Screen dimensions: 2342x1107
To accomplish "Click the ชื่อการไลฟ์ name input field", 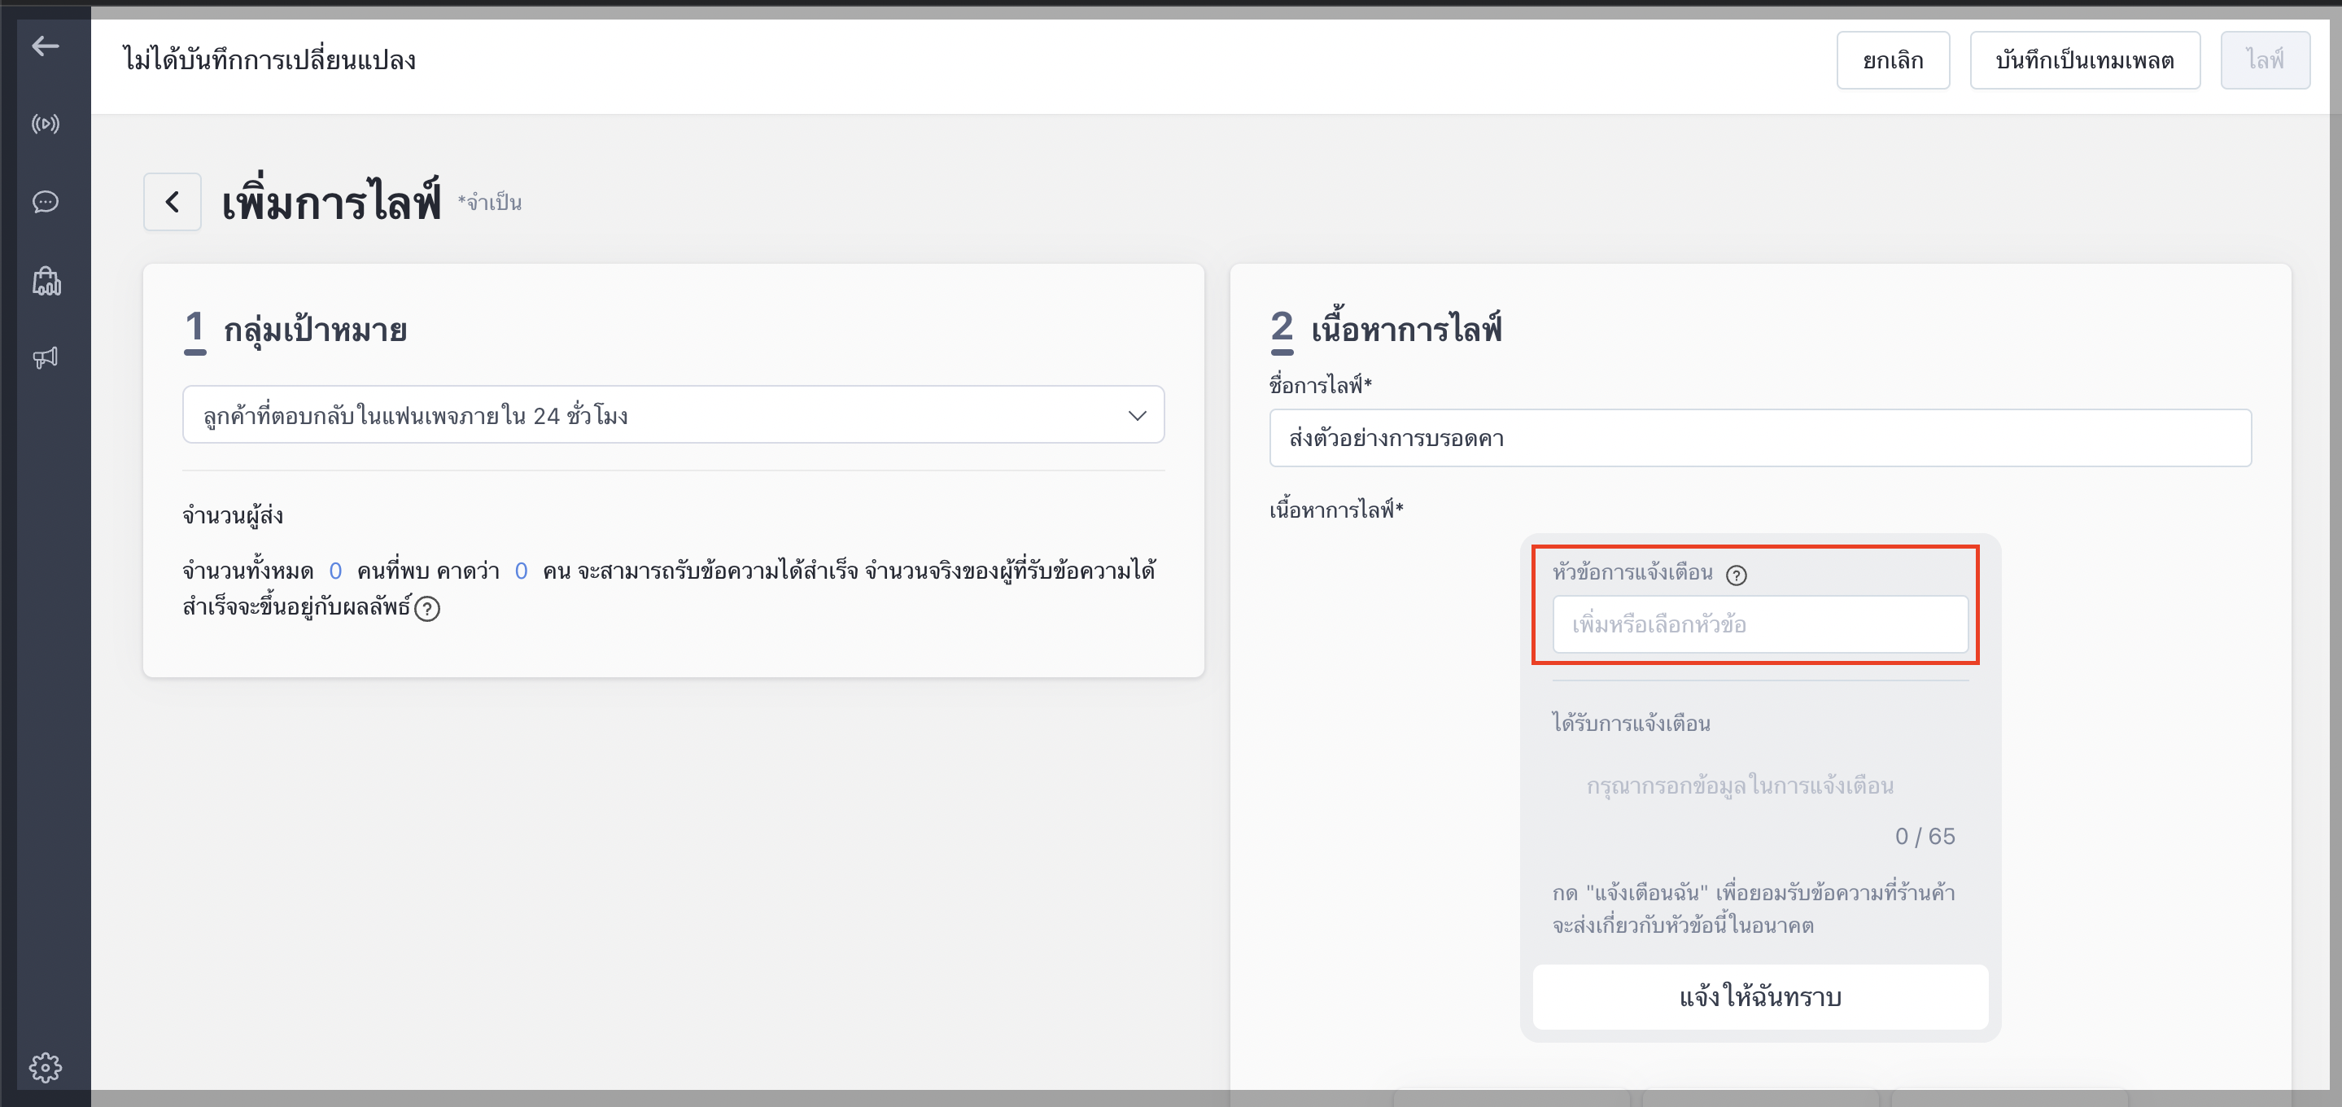I will click(1760, 438).
